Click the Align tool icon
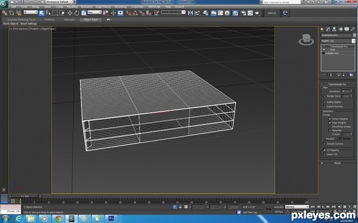Image resolution: width=358 pixels, height=223 pixels. (x=197, y=13)
